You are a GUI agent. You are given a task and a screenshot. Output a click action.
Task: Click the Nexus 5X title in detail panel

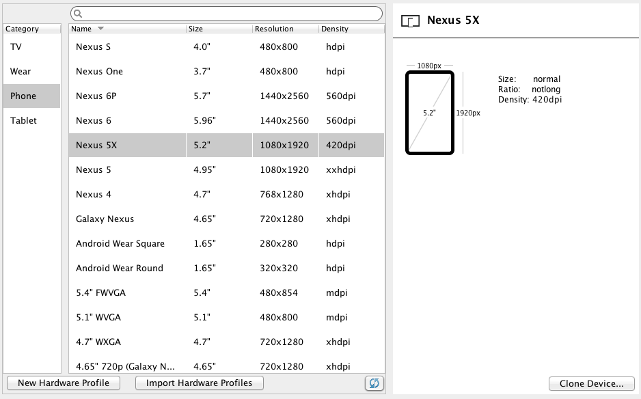tap(453, 20)
